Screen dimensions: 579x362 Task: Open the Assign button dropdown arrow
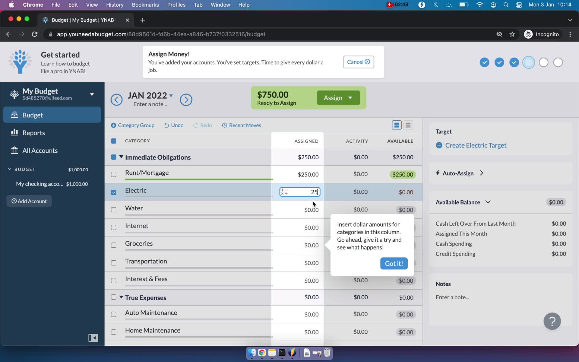click(350, 98)
